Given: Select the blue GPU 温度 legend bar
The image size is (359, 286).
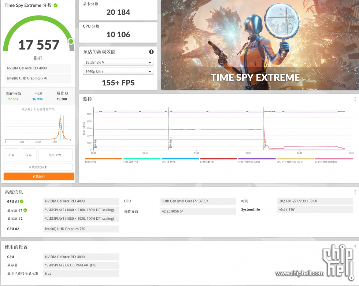Looking at the screenshot, I should 180,159.
